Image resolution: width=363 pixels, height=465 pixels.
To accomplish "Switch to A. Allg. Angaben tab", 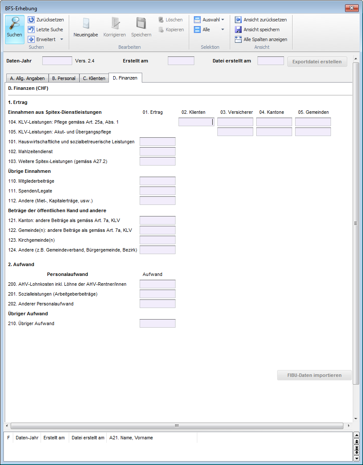I will 27,78.
